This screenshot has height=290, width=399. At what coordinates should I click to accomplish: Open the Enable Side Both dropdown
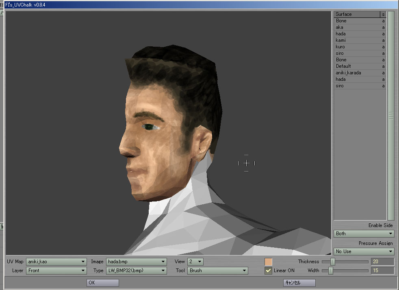pyautogui.click(x=364, y=234)
